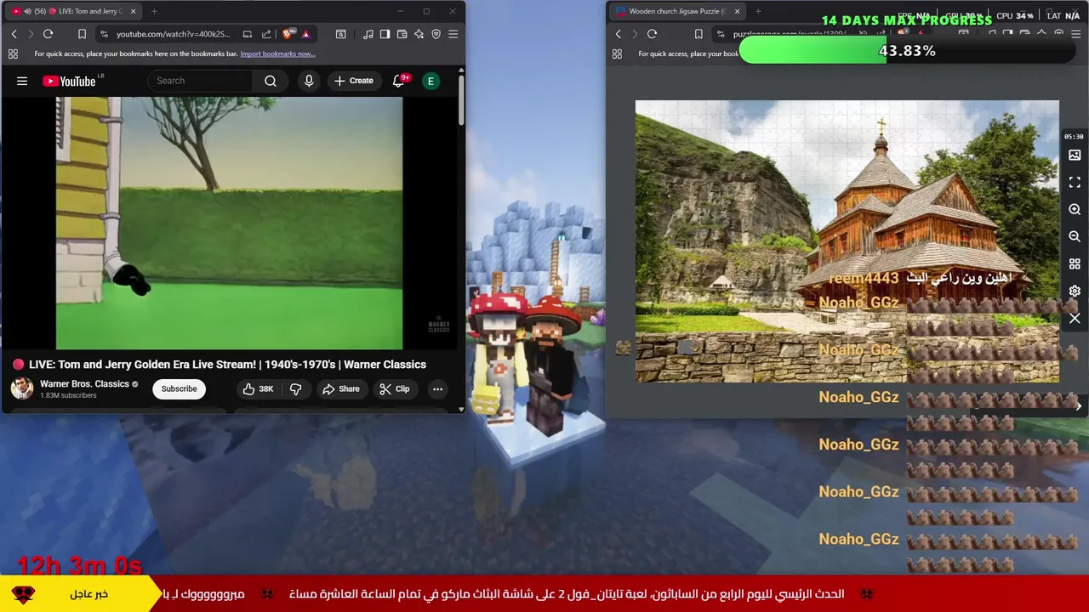Screen dimensions: 1089x612
Task: Open Brave VPN shield icon
Action: 436,34
